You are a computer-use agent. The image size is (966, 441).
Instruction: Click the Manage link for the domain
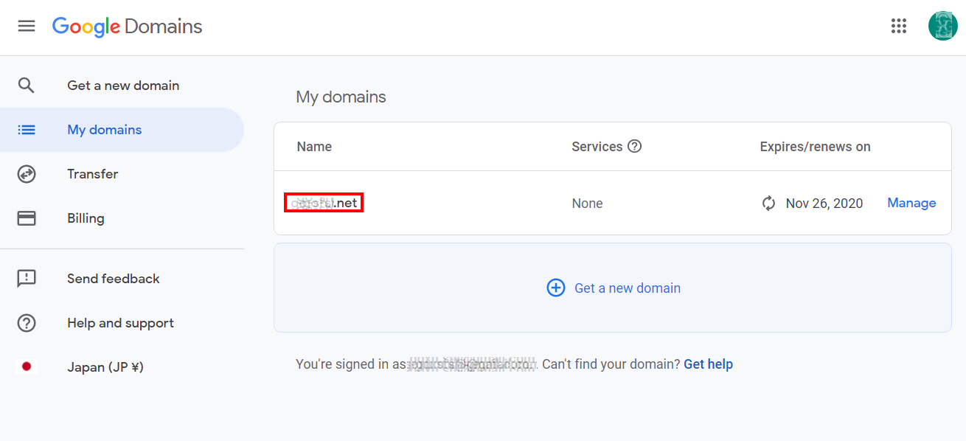point(911,203)
